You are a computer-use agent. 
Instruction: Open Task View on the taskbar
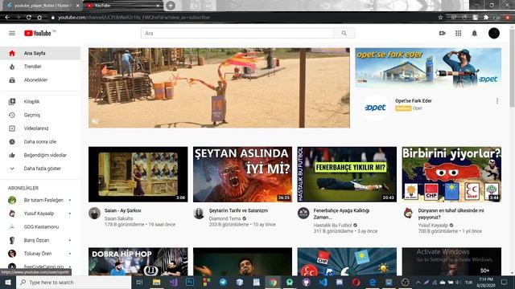coord(139,282)
